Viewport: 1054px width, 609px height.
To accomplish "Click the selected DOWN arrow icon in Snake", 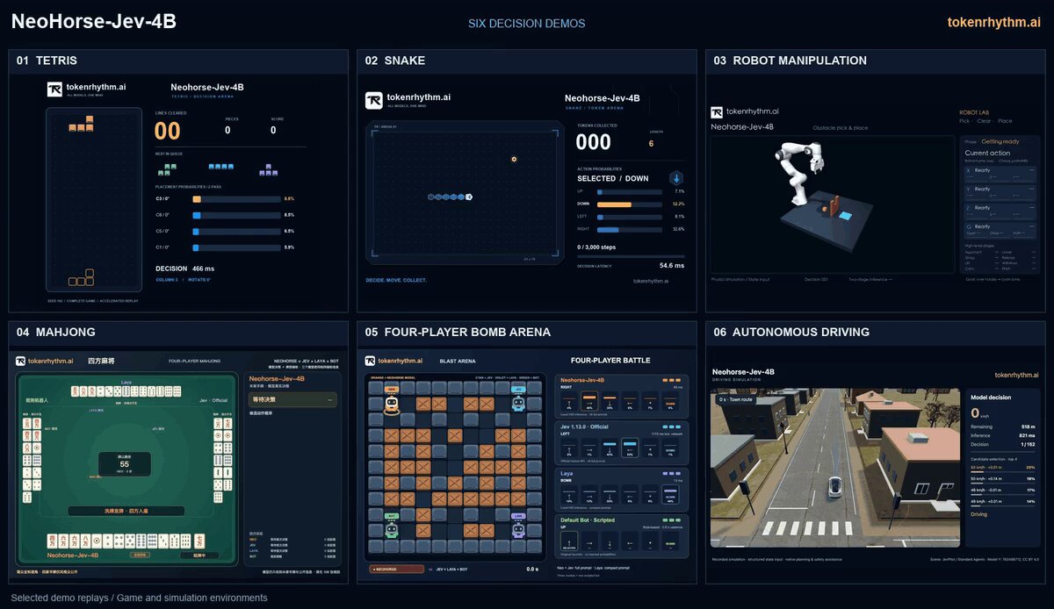I will 675,178.
